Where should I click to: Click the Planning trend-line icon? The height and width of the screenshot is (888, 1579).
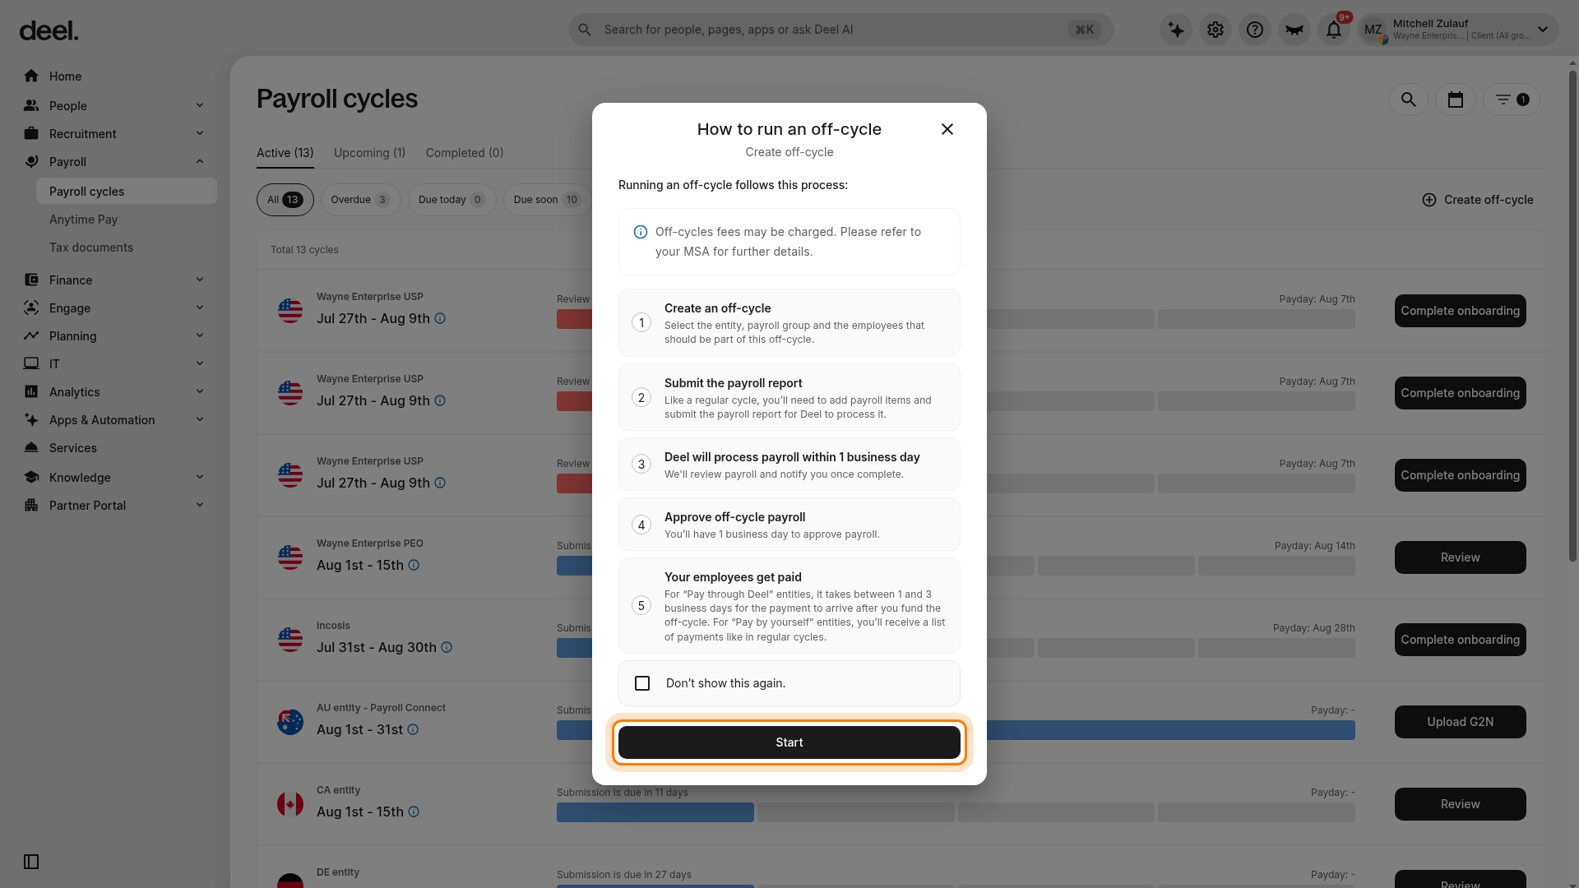coord(31,335)
